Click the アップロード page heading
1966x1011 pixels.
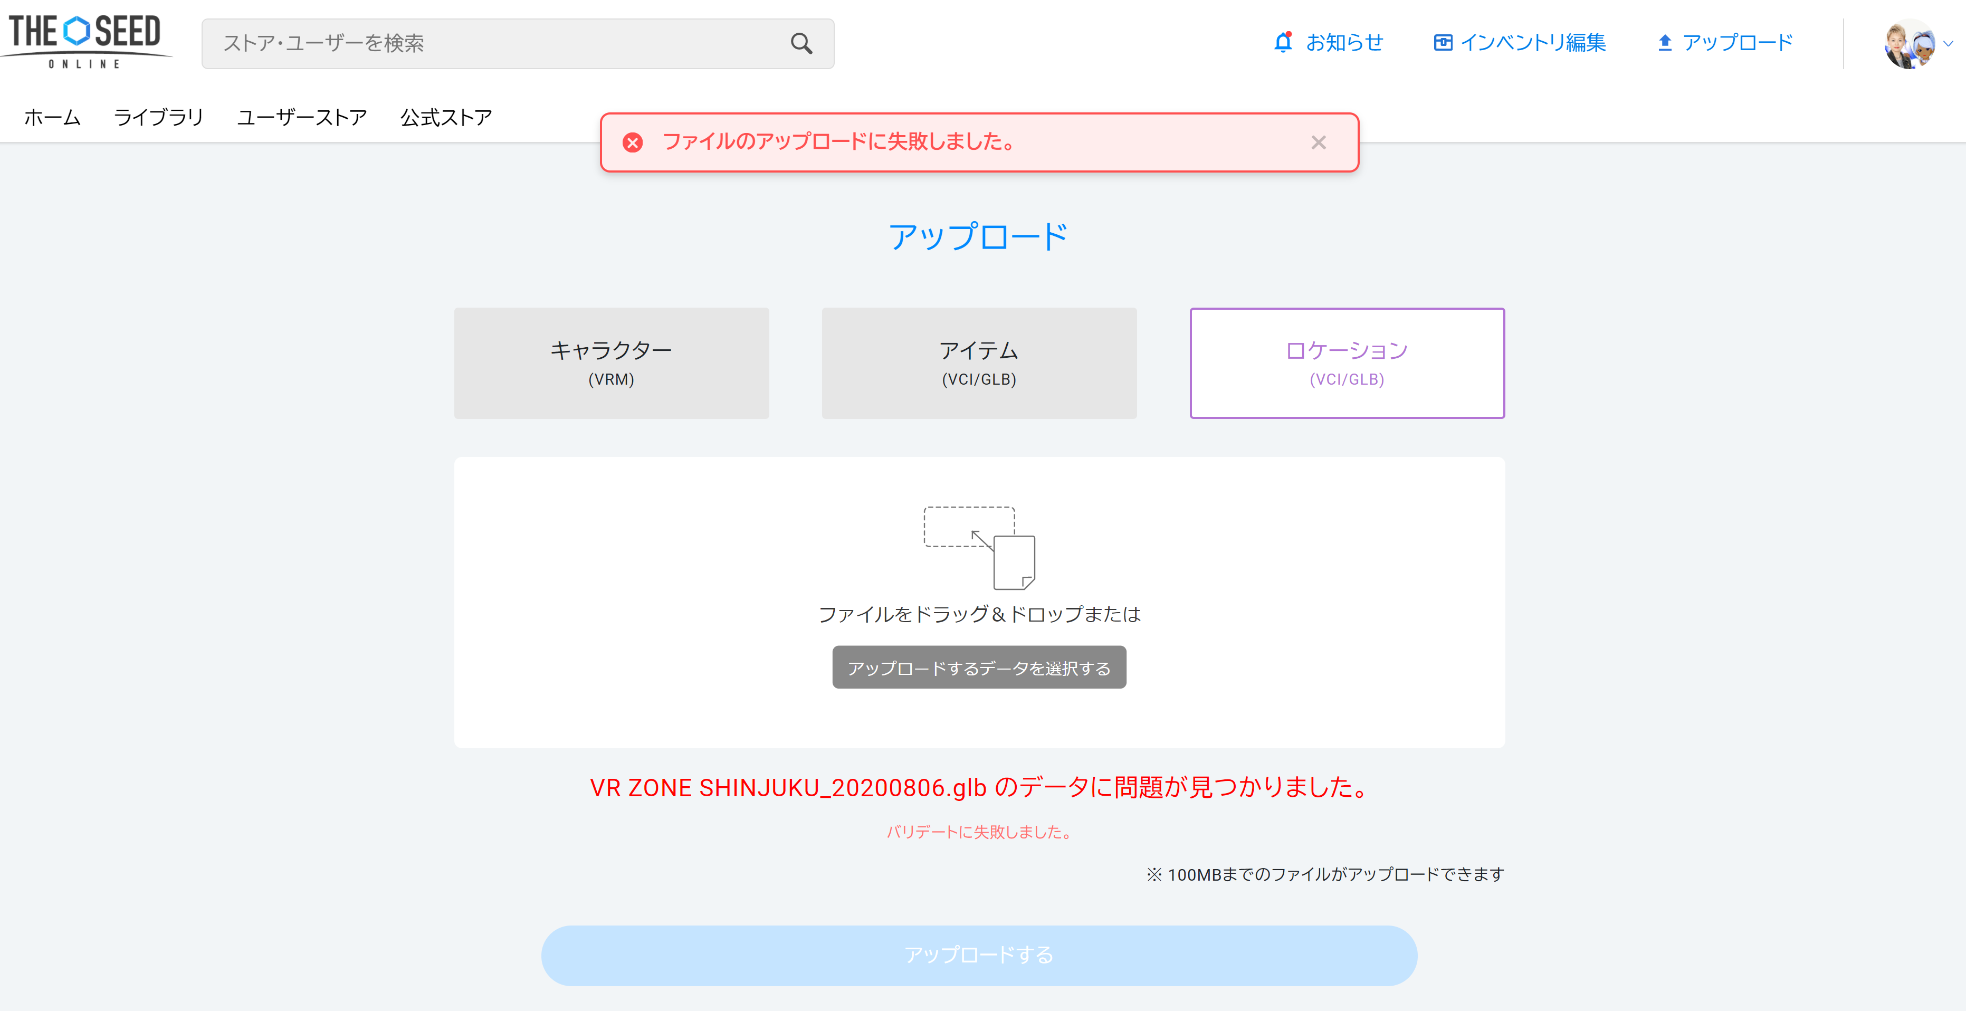point(979,236)
